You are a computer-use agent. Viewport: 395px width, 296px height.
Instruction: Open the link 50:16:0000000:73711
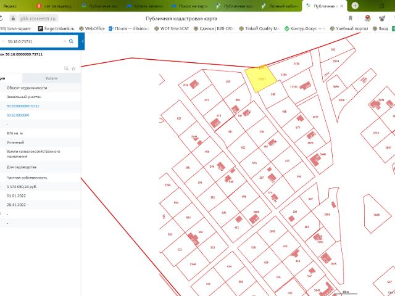coord(23,106)
